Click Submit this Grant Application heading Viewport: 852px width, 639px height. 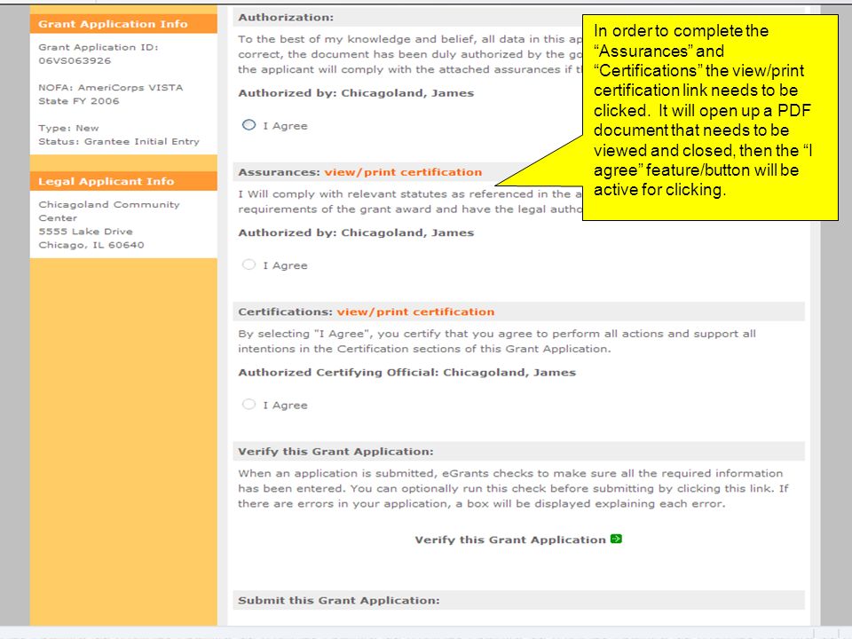tap(339, 601)
